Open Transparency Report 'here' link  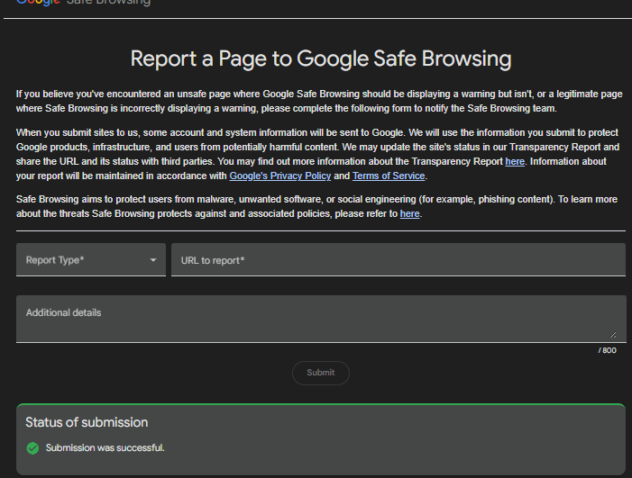click(x=515, y=162)
